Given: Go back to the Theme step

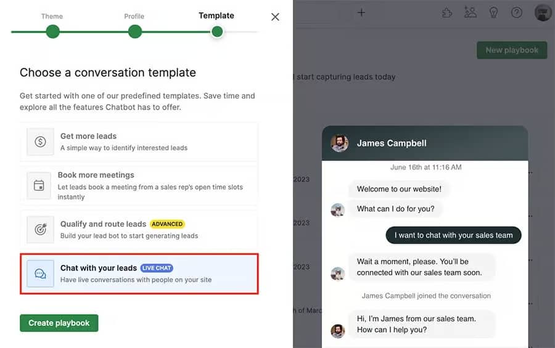Looking at the screenshot, I should pos(52,31).
